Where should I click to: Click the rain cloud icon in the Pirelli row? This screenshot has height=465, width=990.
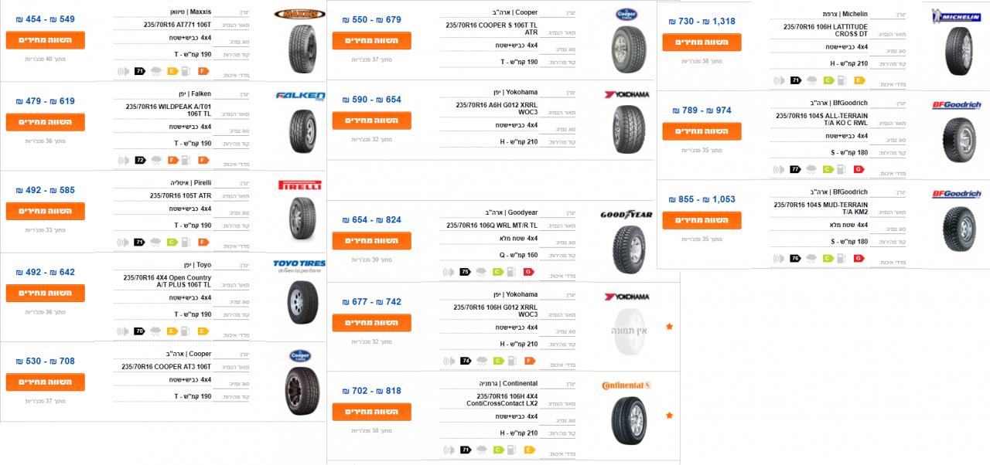[155, 242]
